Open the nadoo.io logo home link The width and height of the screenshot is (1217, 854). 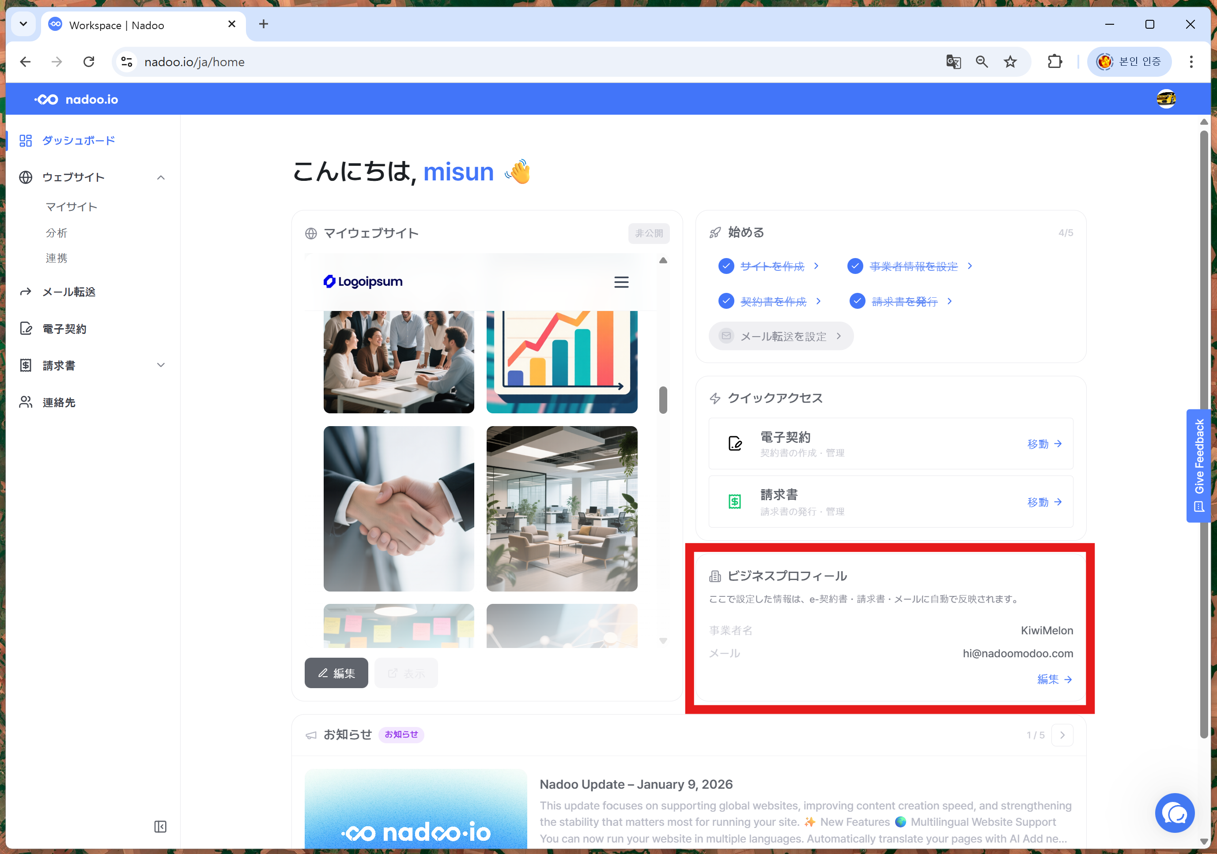(x=76, y=100)
